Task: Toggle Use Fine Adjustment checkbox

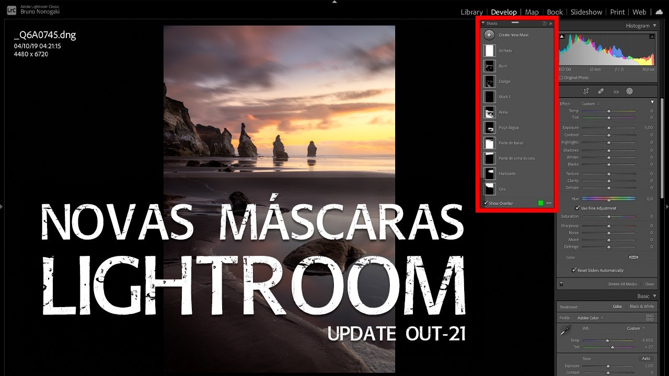Action: coord(577,208)
